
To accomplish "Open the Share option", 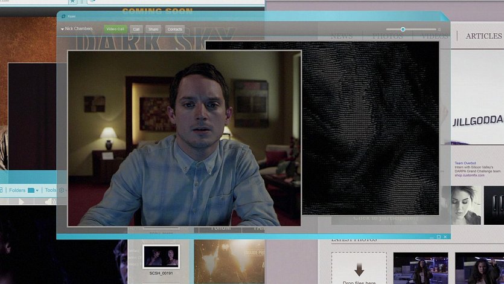I will (x=153, y=29).
